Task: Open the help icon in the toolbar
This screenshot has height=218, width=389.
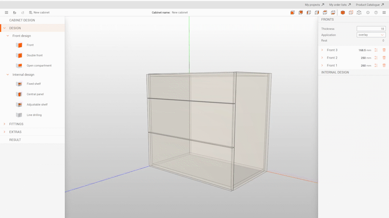Action: pyautogui.click(x=376, y=12)
